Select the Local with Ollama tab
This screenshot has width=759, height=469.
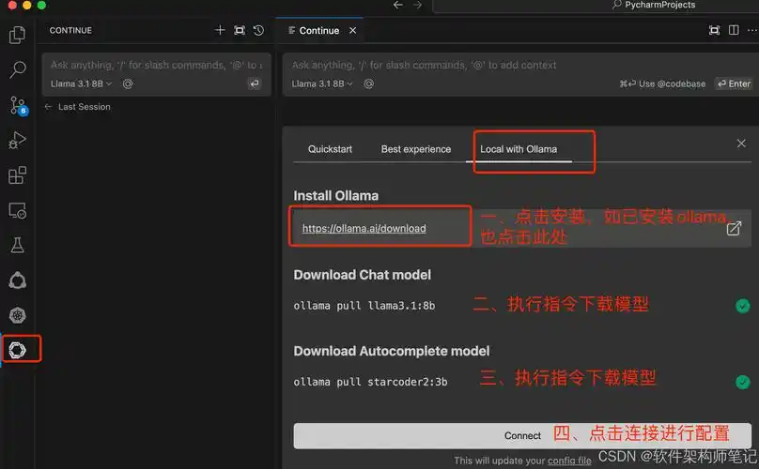519,149
